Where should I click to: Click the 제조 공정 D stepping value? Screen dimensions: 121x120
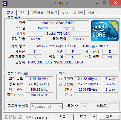pyautogui.click(x=110, y=51)
